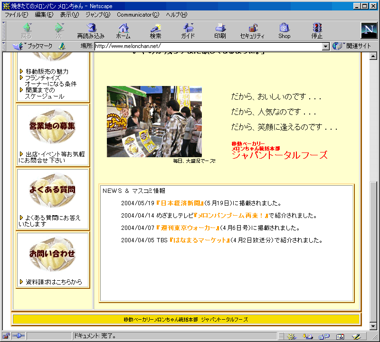Open the Communicator(C) menu
This screenshot has height=342, width=380.
click(138, 15)
